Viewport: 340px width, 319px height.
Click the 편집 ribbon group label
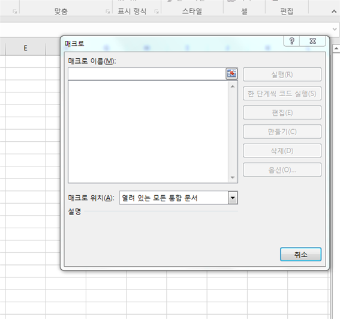pos(287,11)
